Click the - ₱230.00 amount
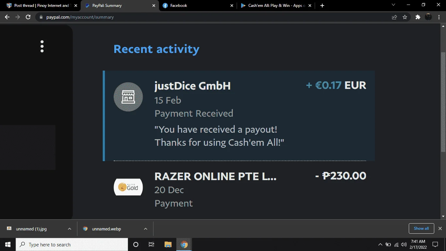The image size is (446, 251). (x=341, y=176)
